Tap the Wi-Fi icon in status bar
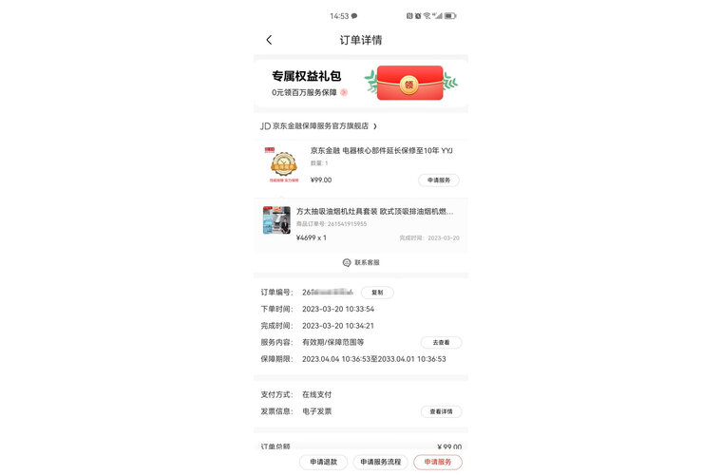Image resolution: width=722 pixels, height=475 pixels. tap(427, 16)
